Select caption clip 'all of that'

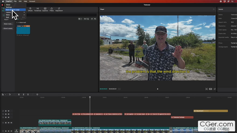(76, 114)
